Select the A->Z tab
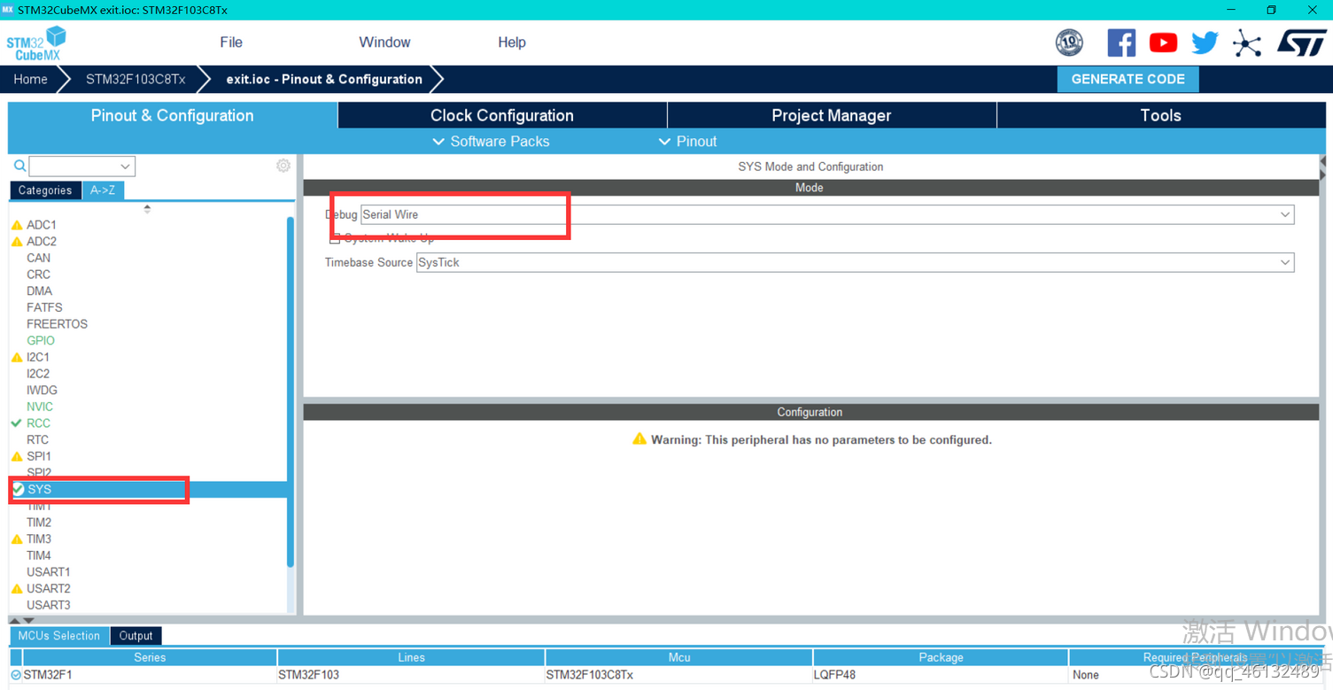 pyautogui.click(x=103, y=190)
